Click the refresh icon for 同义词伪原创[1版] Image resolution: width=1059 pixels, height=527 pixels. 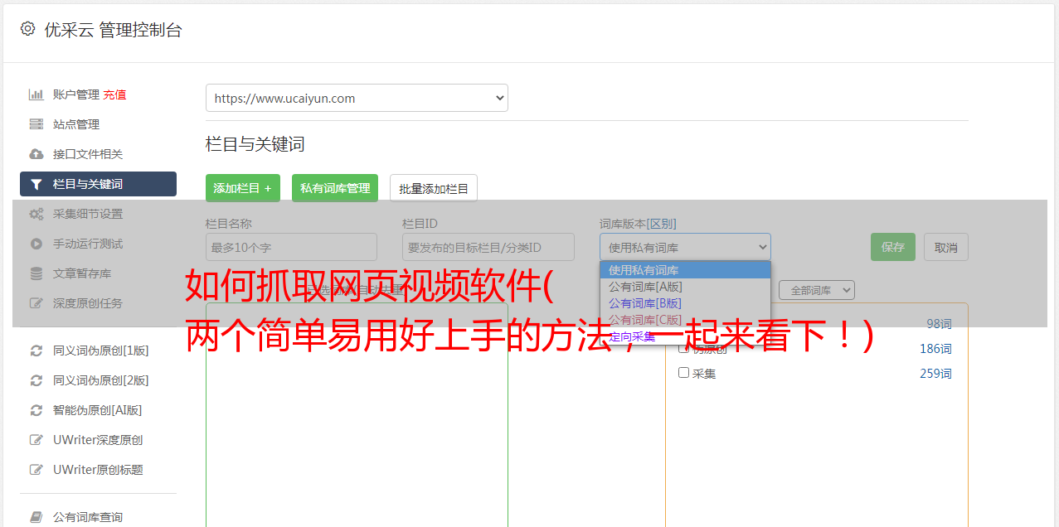[x=36, y=351]
